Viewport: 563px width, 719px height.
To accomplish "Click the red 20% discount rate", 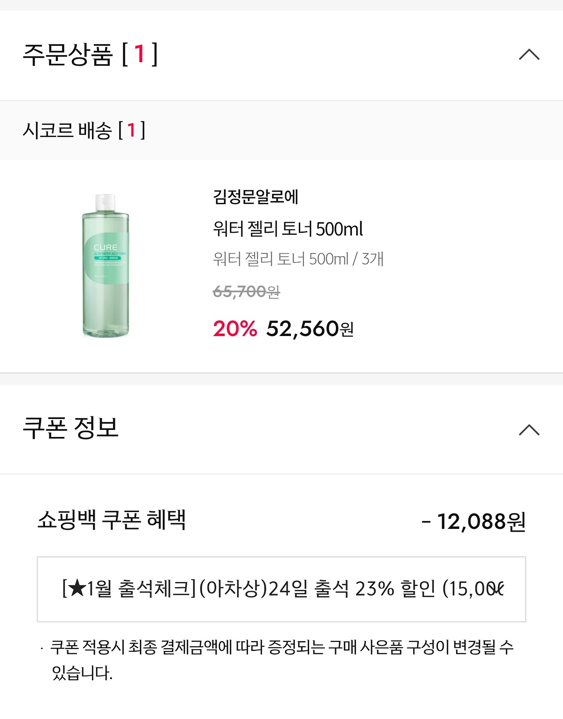I will click(235, 329).
